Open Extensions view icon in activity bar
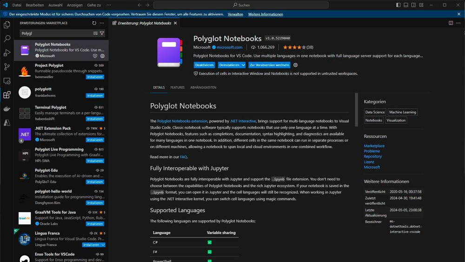This screenshot has height=262, width=465. coord(7,94)
